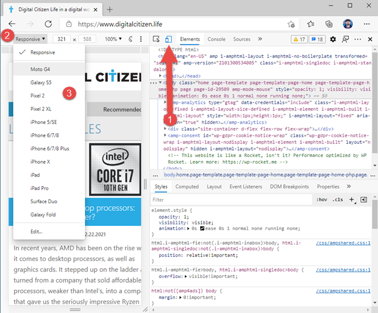Choose iPhone X device
The width and height of the screenshot is (378, 313).
tap(49, 162)
